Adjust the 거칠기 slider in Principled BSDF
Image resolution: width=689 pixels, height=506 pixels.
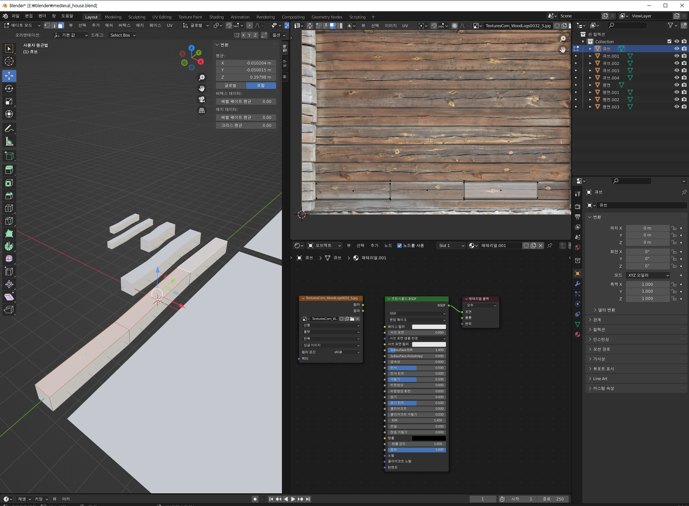[417, 379]
